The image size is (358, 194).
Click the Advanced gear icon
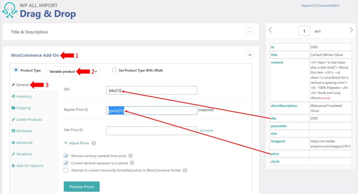click(x=13, y=142)
